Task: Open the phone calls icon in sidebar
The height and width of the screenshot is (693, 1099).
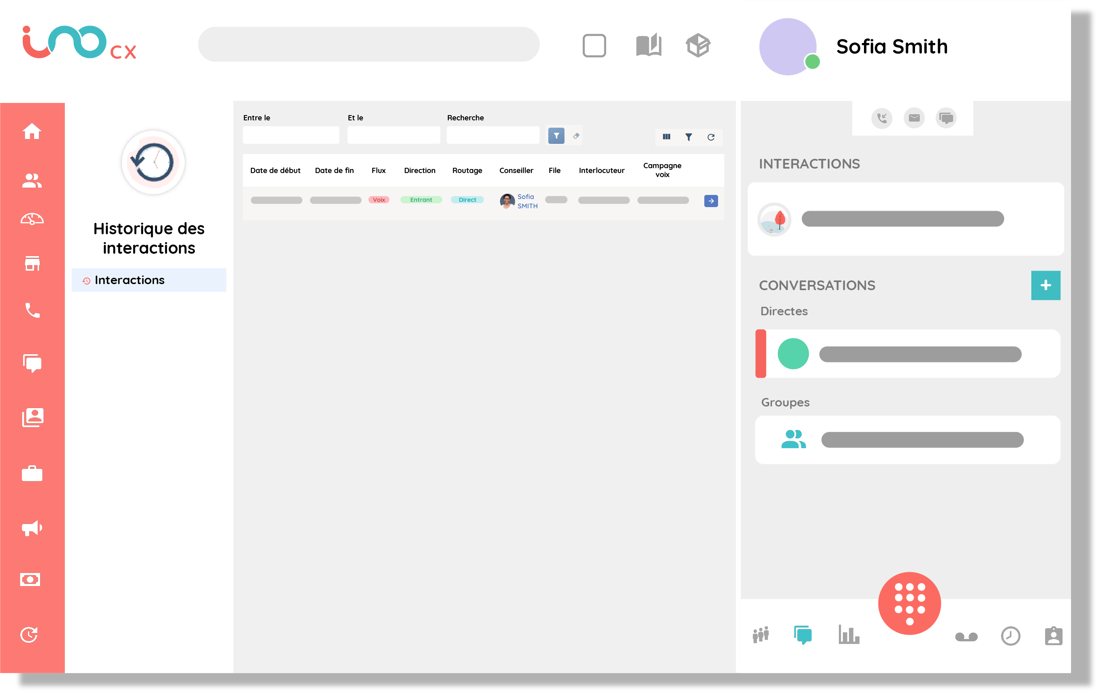Action: [32, 310]
